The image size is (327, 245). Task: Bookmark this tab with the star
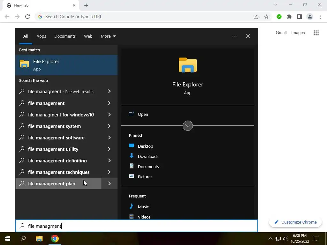click(266, 17)
